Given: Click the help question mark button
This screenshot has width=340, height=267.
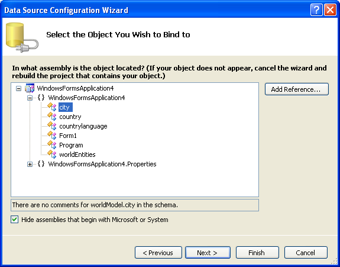Looking at the screenshot, I should pyautogui.click(x=316, y=10).
